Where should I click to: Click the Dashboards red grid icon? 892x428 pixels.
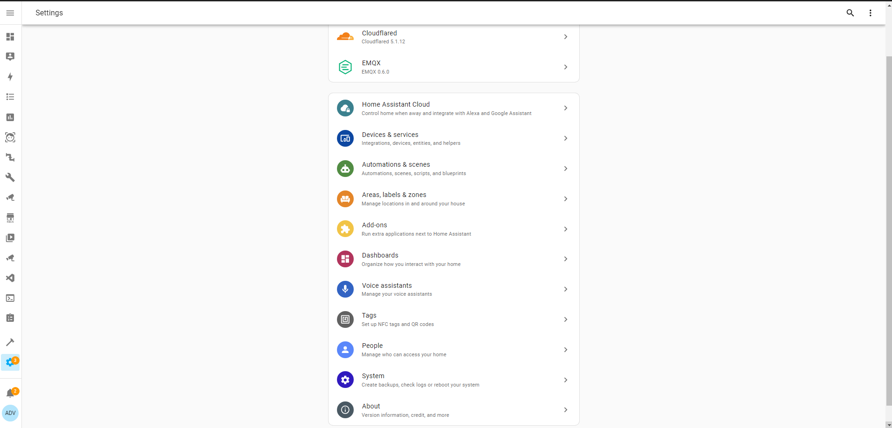(x=345, y=259)
